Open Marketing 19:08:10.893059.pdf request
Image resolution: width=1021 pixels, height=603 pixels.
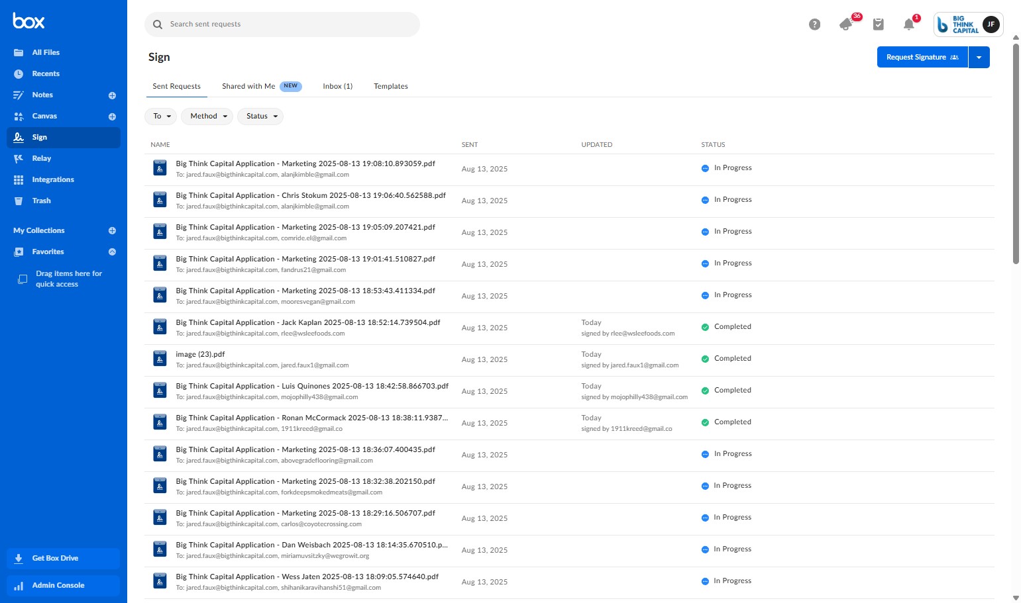[x=305, y=163]
